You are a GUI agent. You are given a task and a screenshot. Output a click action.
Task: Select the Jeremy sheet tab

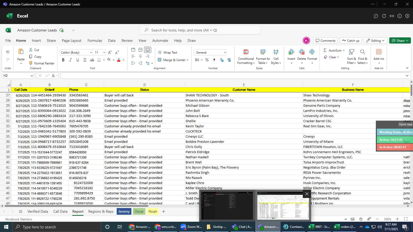pyautogui.click(x=124, y=211)
